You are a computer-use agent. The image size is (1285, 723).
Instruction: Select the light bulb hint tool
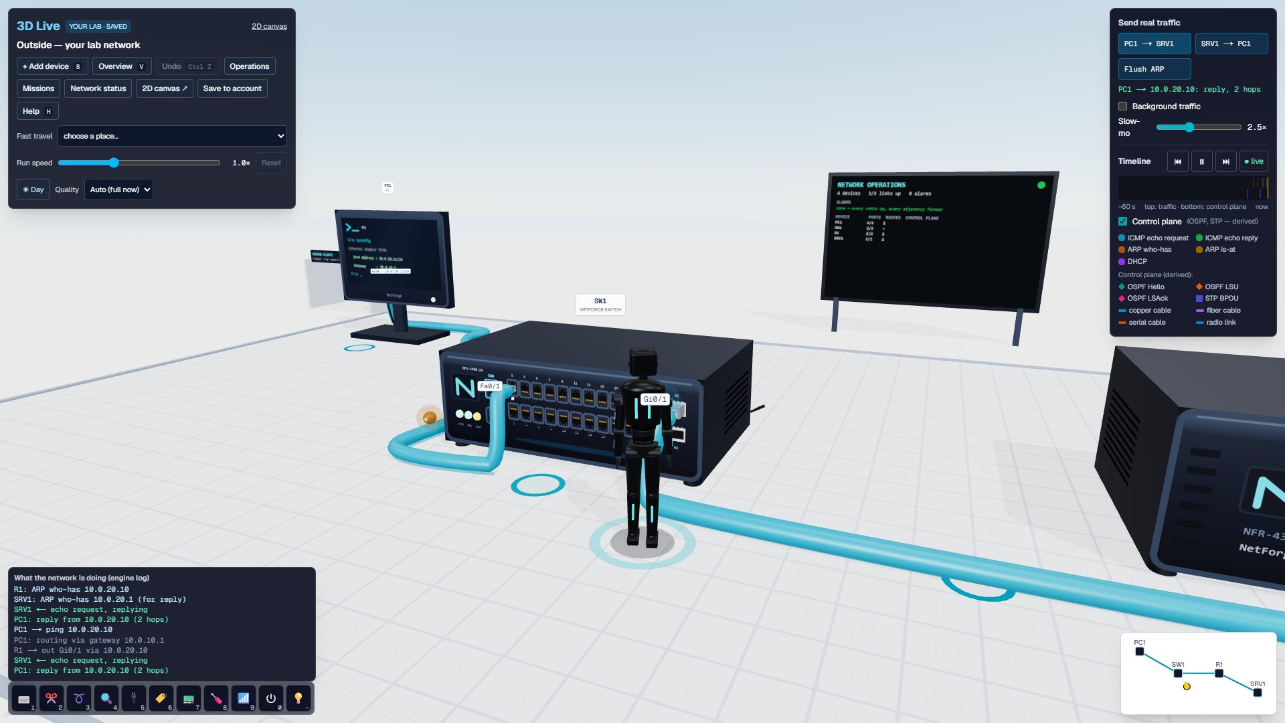click(298, 699)
